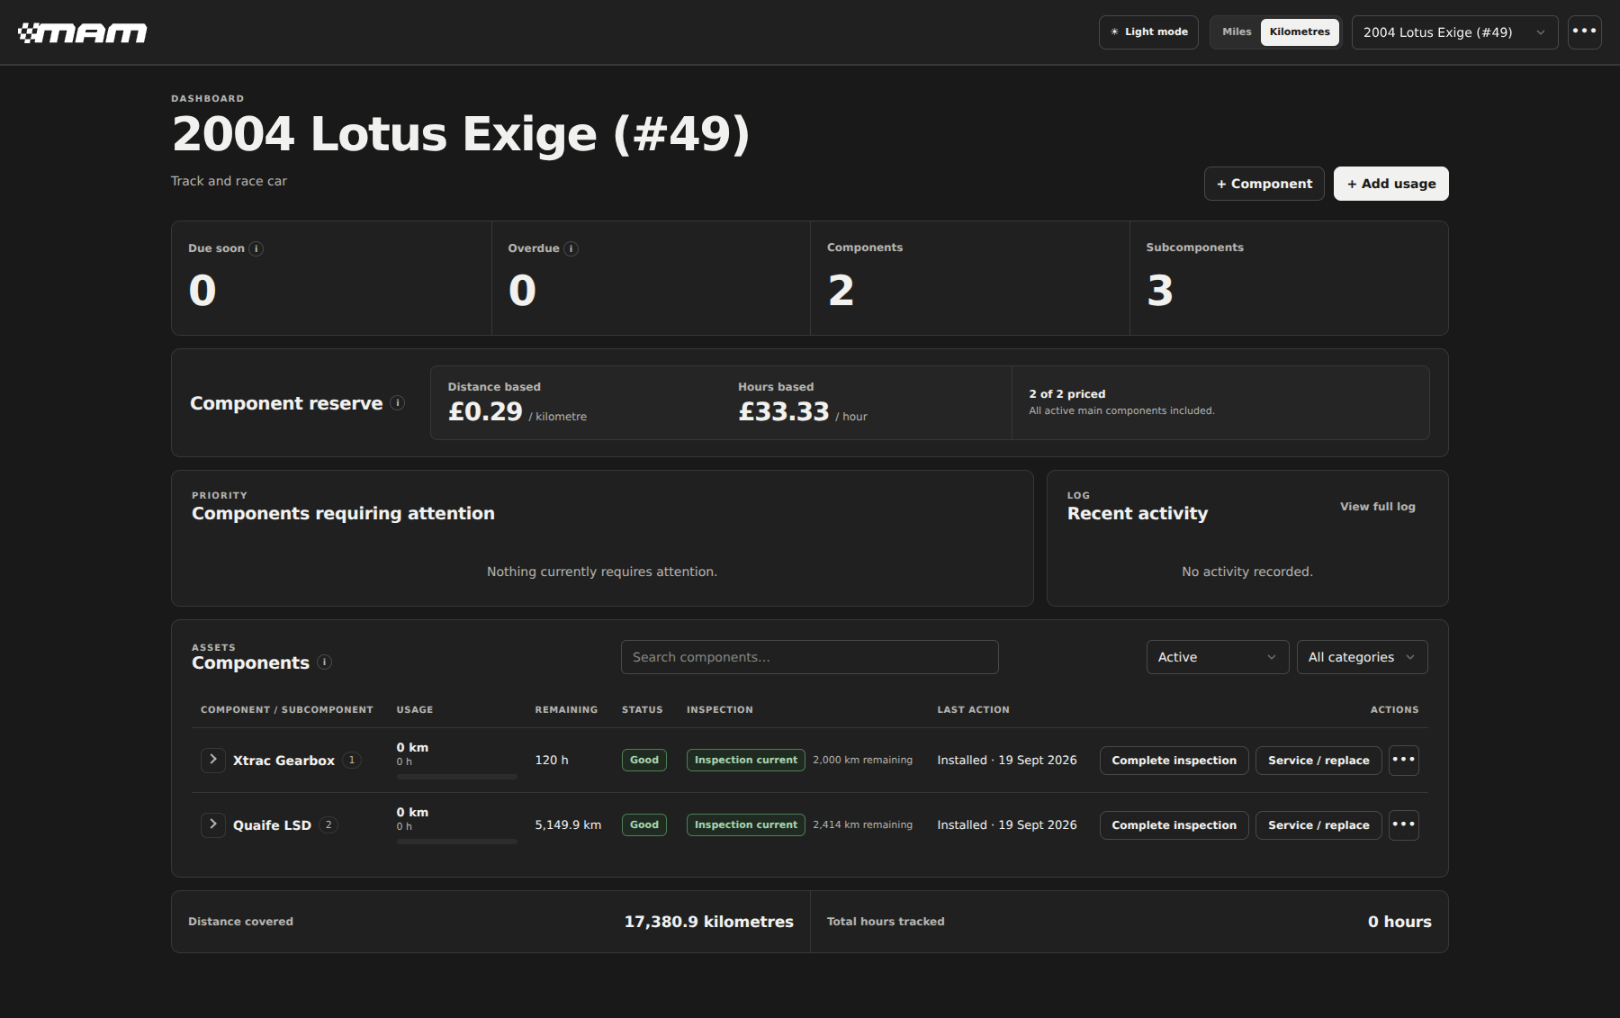Image resolution: width=1620 pixels, height=1018 pixels.
Task: Switch to Light mode
Action: (1148, 32)
